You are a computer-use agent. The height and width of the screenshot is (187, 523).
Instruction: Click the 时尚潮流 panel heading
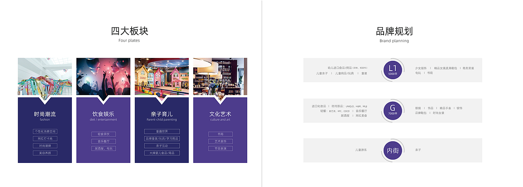tap(45, 114)
